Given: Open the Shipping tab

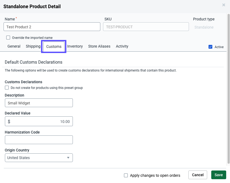Looking at the screenshot, I should point(33,46).
